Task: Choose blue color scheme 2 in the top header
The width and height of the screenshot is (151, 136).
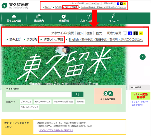Action: coord(118,4)
